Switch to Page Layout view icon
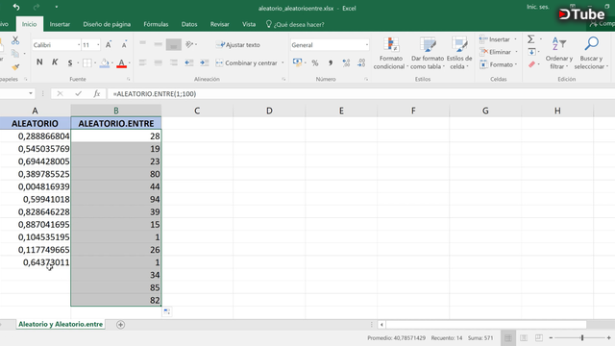 [524, 338]
